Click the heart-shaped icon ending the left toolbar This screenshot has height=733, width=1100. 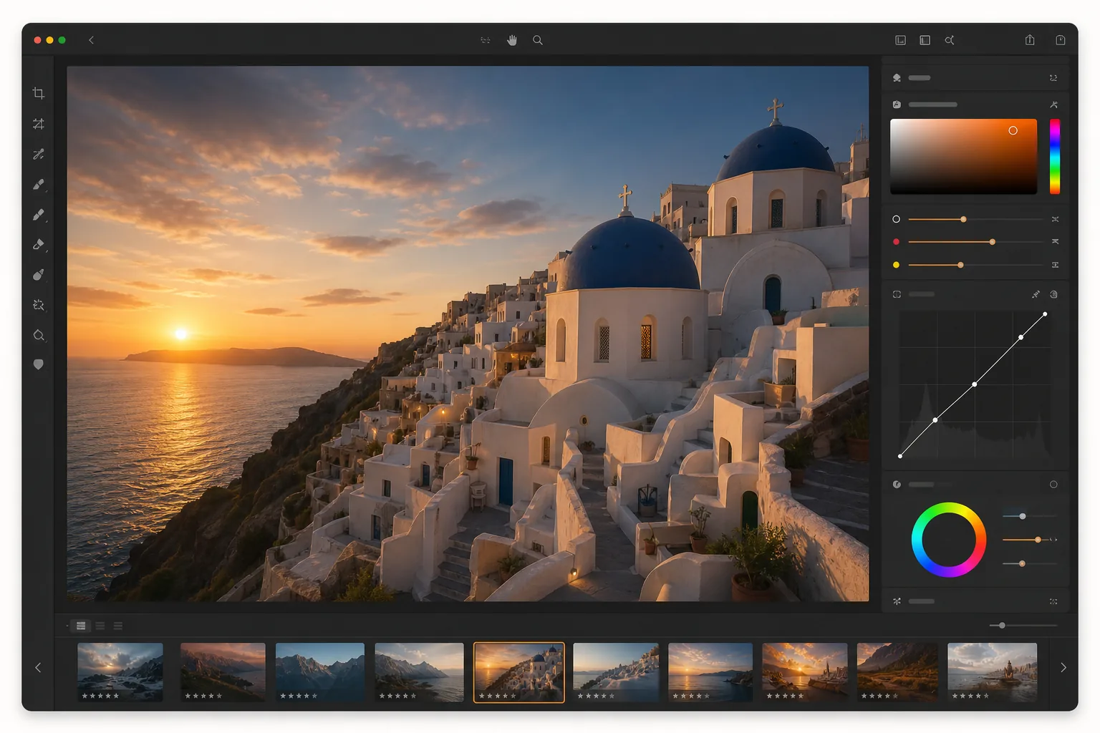(x=39, y=364)
